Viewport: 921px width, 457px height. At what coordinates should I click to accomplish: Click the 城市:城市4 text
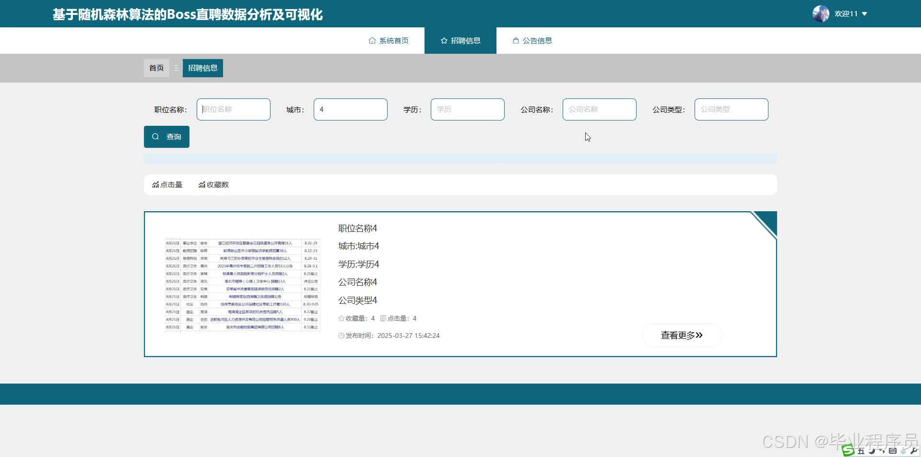359,246
